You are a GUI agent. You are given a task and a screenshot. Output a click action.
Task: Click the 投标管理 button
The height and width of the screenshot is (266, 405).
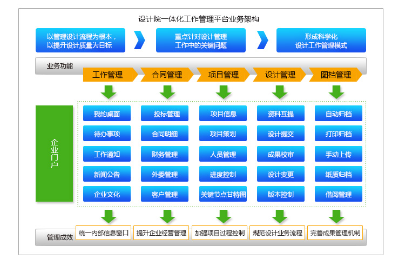coord(165,114)
